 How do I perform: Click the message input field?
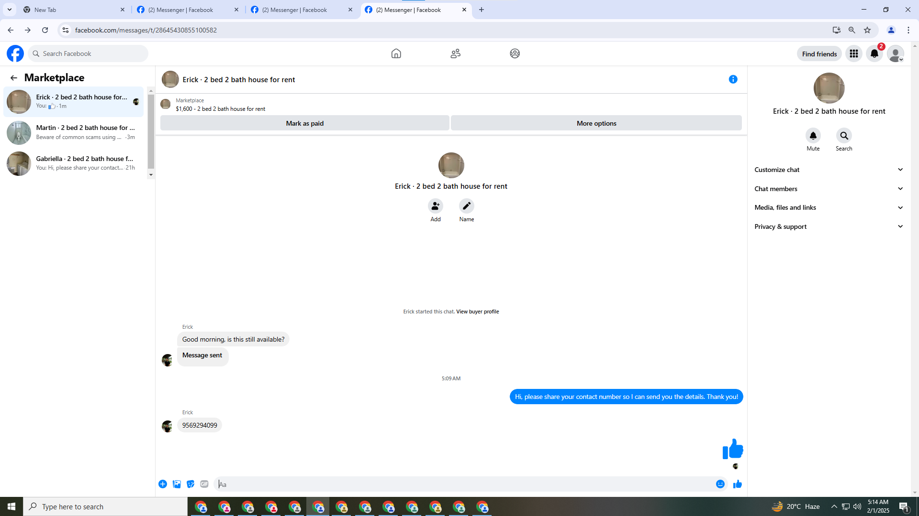pyautogui.click(x=464, y=484)
